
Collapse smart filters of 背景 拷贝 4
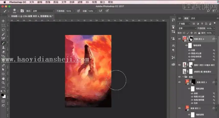216,39
